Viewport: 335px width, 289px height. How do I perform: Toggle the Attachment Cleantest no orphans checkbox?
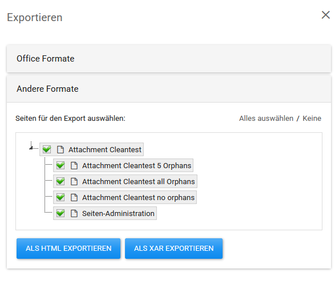[60, 197]
